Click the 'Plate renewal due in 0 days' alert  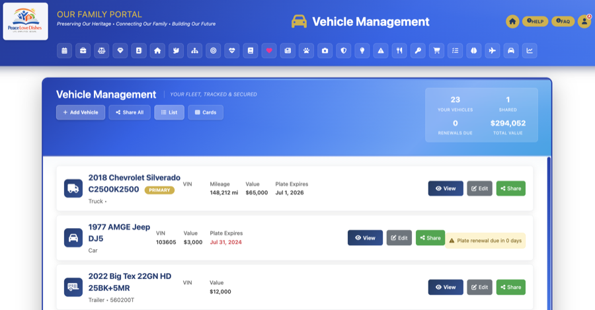(485, 241)
